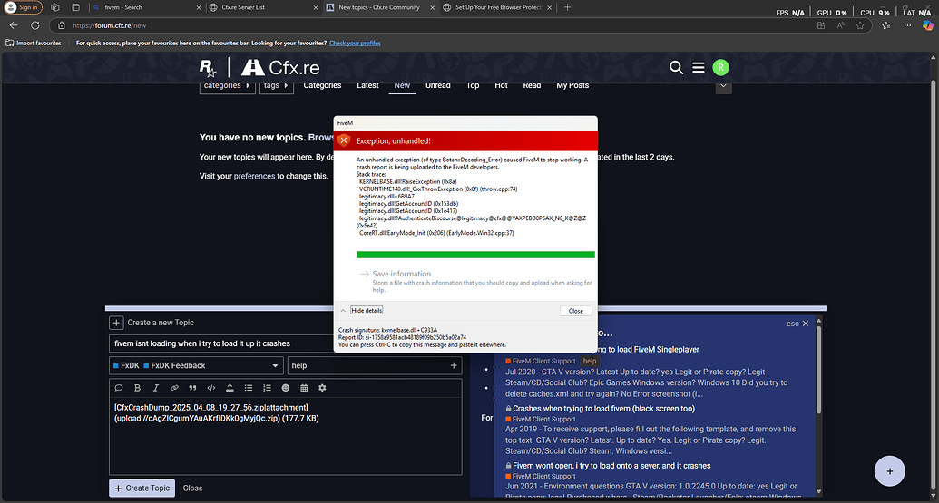Image resolution: width=939 pixels, height=503 pixels.
Task: Open the Unread topics tab
Action: coord(437,85)
